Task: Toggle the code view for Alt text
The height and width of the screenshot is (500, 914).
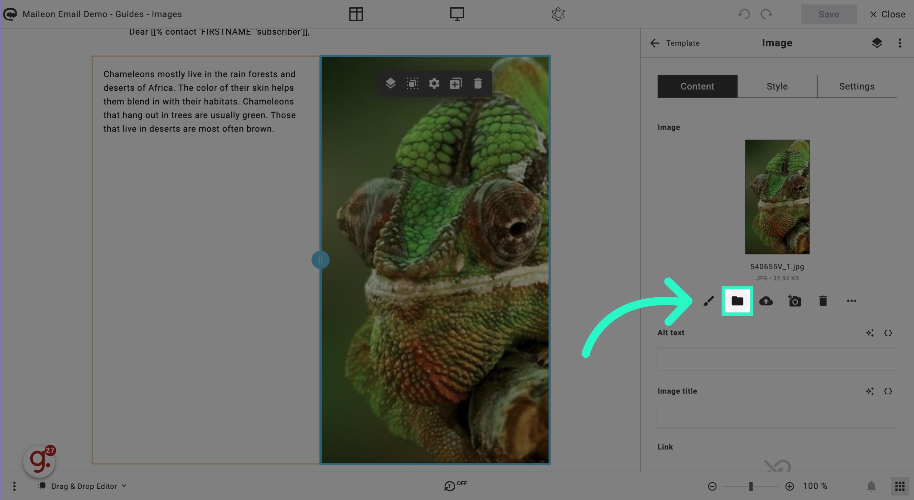Action: pos(888,333)
